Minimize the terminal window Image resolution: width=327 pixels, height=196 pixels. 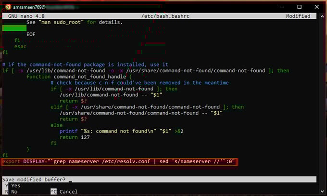click(282, 7)
